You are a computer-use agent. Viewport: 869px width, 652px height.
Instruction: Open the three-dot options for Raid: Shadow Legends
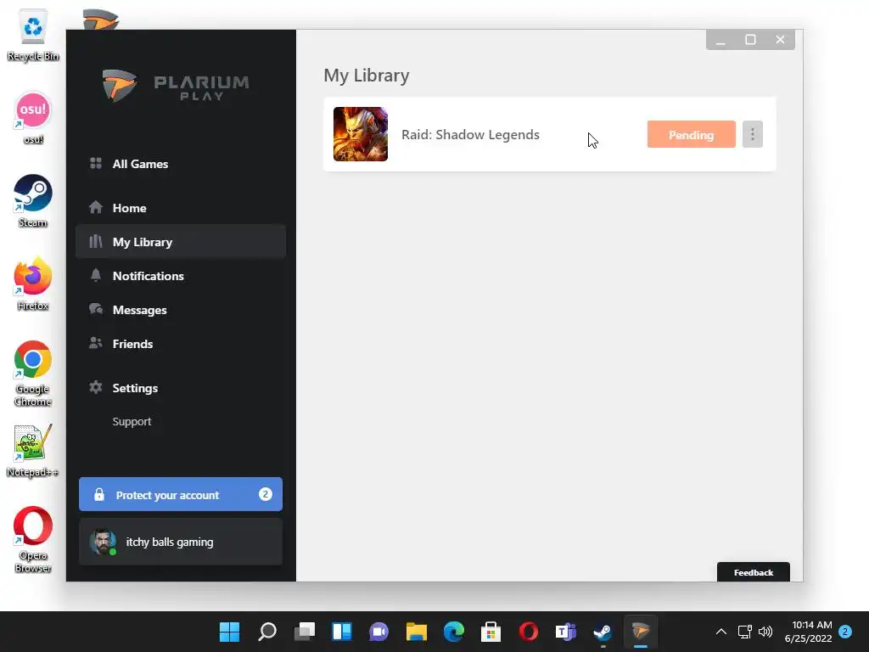point(753,134)
